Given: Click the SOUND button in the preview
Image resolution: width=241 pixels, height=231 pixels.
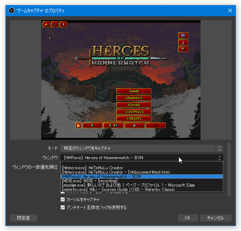Looking at the screenshot, I should click(x=134, y=105).
